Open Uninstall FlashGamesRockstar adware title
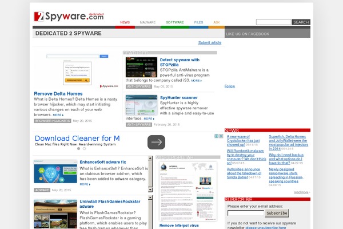 tap(110, 204)
